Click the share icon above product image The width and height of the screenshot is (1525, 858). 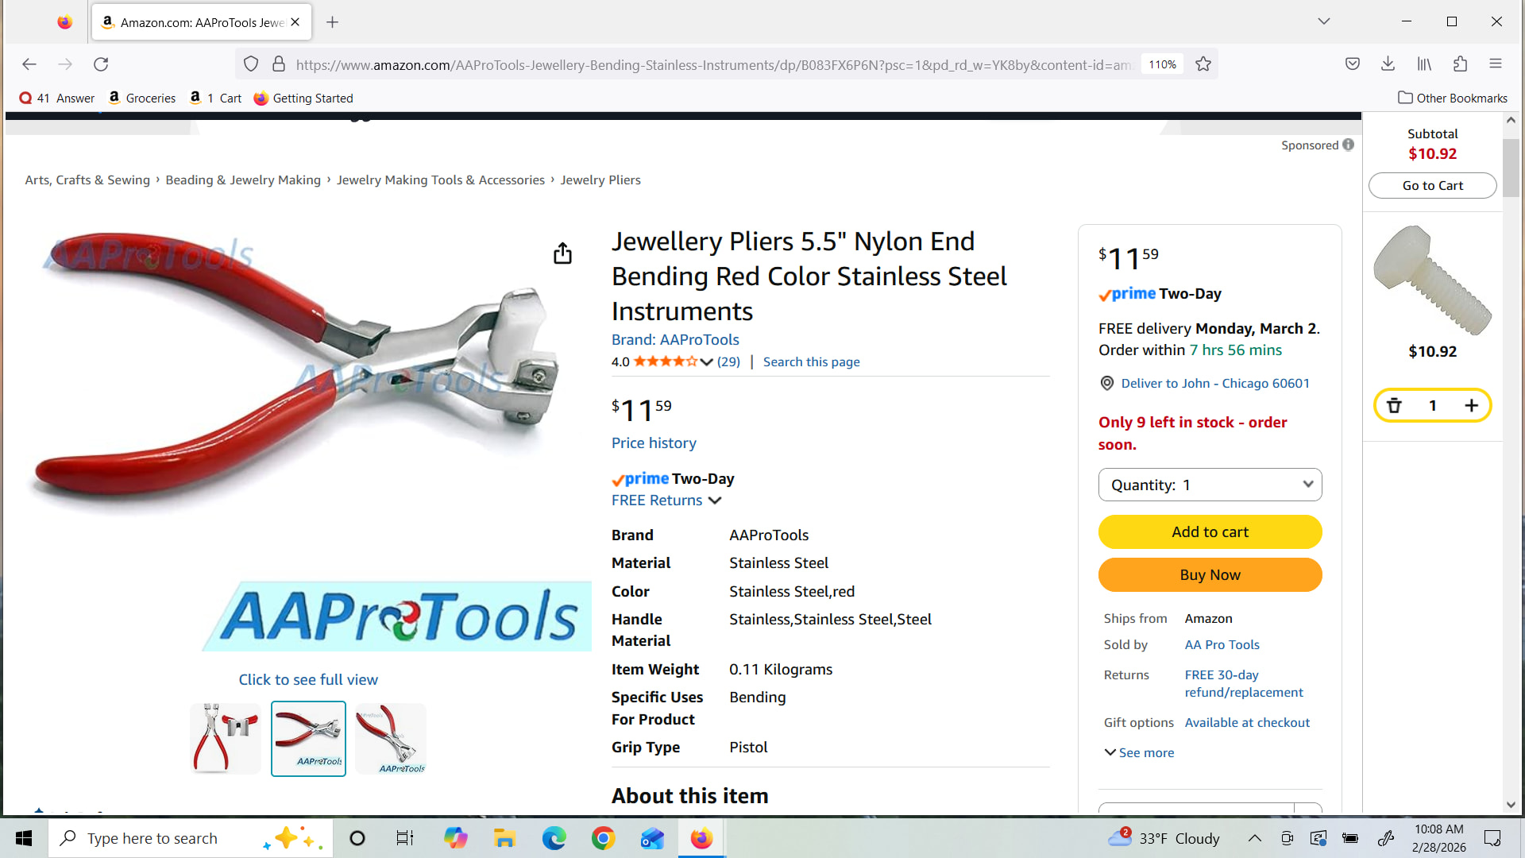tap(562, 253)
